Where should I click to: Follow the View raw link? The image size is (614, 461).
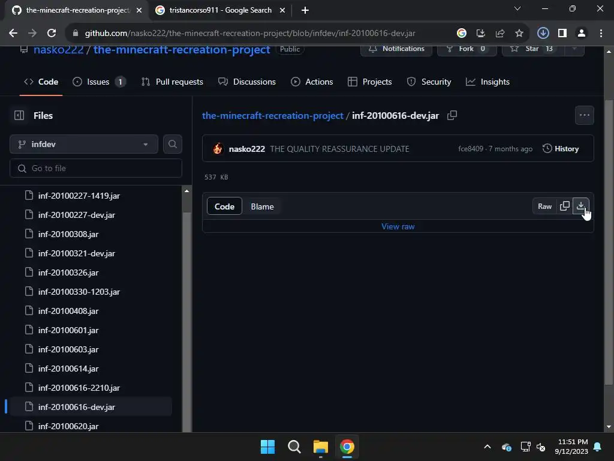pos(398,226)
